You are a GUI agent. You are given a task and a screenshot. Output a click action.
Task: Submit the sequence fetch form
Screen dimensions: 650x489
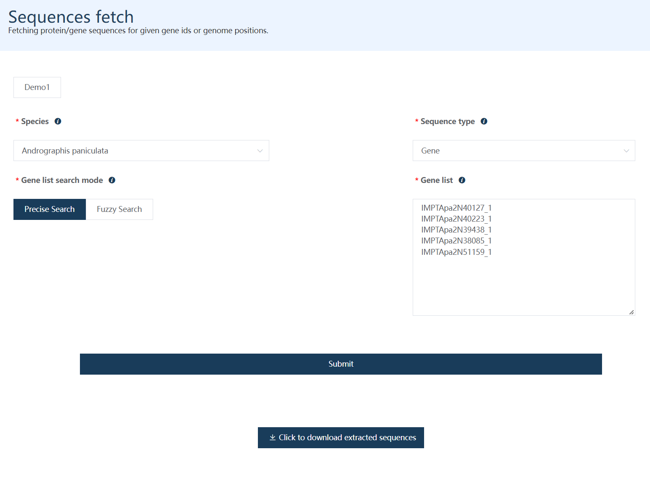(x=341, y=364)
